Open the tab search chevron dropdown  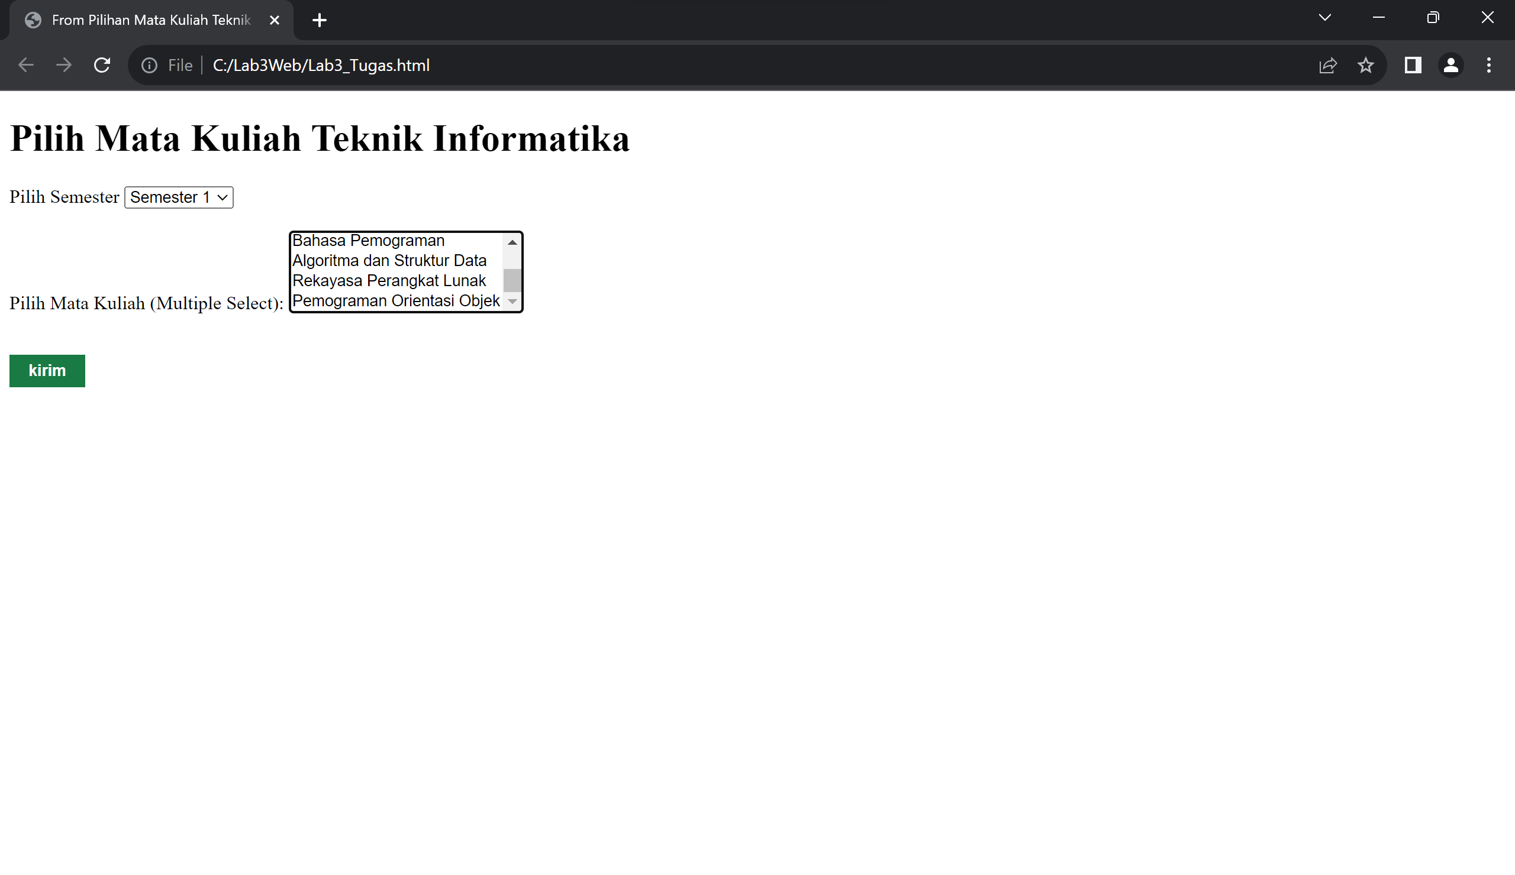click(1324, 18)
